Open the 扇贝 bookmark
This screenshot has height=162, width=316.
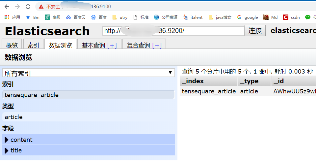click(52, 17)
